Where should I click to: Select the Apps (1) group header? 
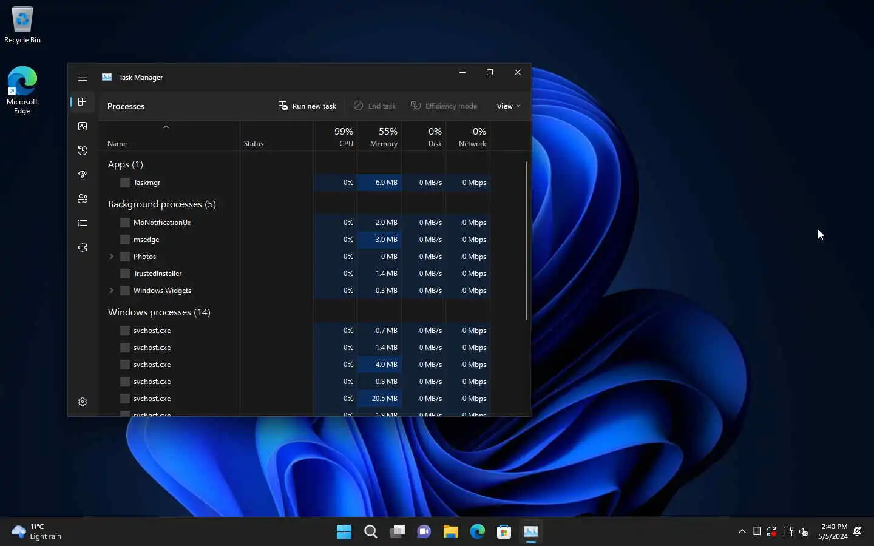click(x=126, y=164)
